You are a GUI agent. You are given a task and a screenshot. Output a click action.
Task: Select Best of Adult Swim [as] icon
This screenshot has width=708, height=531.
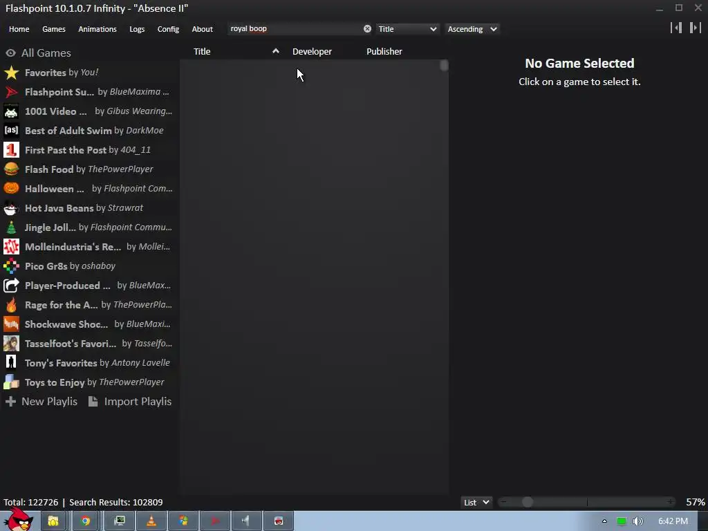11,131
